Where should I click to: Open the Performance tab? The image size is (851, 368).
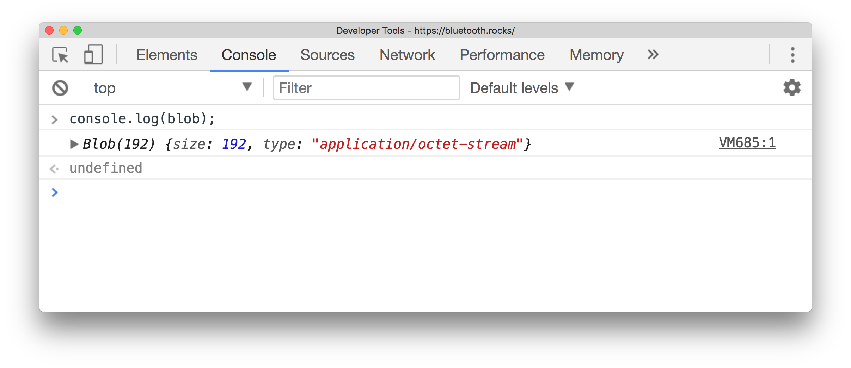502,55
